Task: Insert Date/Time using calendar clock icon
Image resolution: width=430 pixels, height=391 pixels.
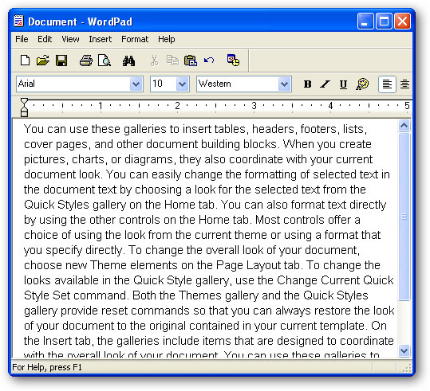Action: pos(233,60)
